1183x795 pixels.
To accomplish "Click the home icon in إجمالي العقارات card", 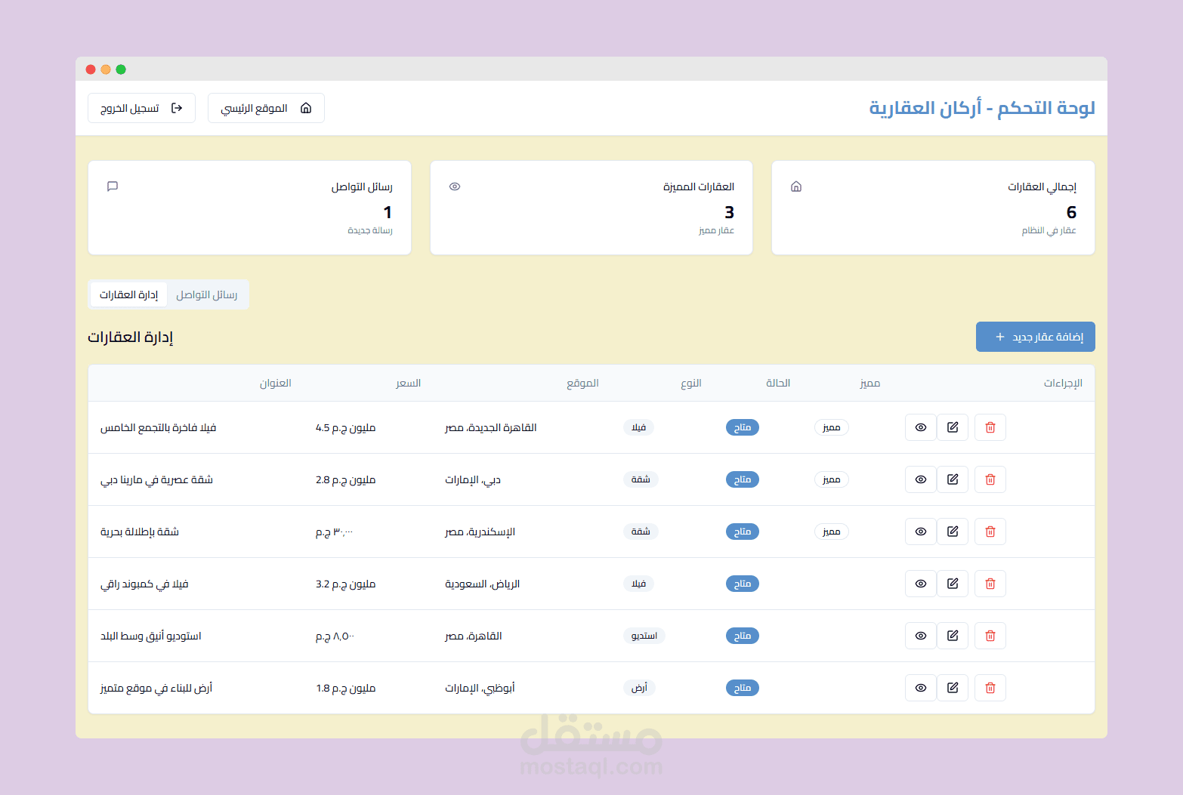I will tap(796, 186).
